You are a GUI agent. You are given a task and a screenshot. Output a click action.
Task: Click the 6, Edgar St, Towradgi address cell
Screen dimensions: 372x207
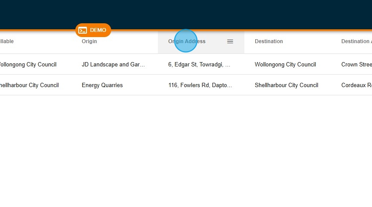199,65
